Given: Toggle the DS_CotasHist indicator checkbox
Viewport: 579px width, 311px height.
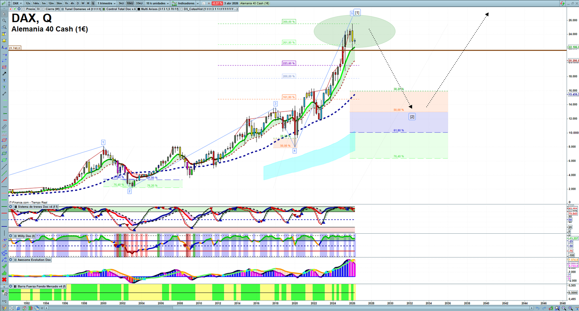Looking at the screenshot, I should tap(182, 9).
